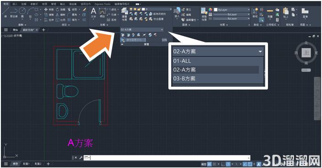Expand the 02-A方案 layer state dropdown
The image size is (322, 168).
pyautogui.click(x=142, y=30)
